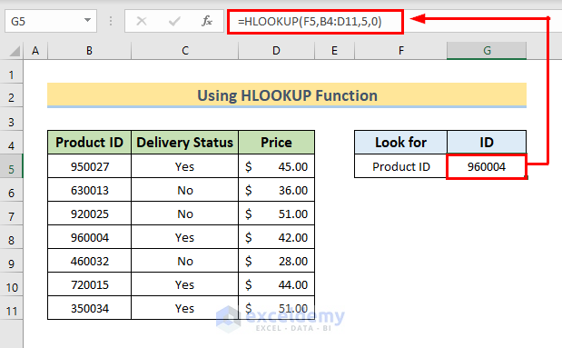562x348 pixels.
Task: Select column G header
Action: point(487,51)
